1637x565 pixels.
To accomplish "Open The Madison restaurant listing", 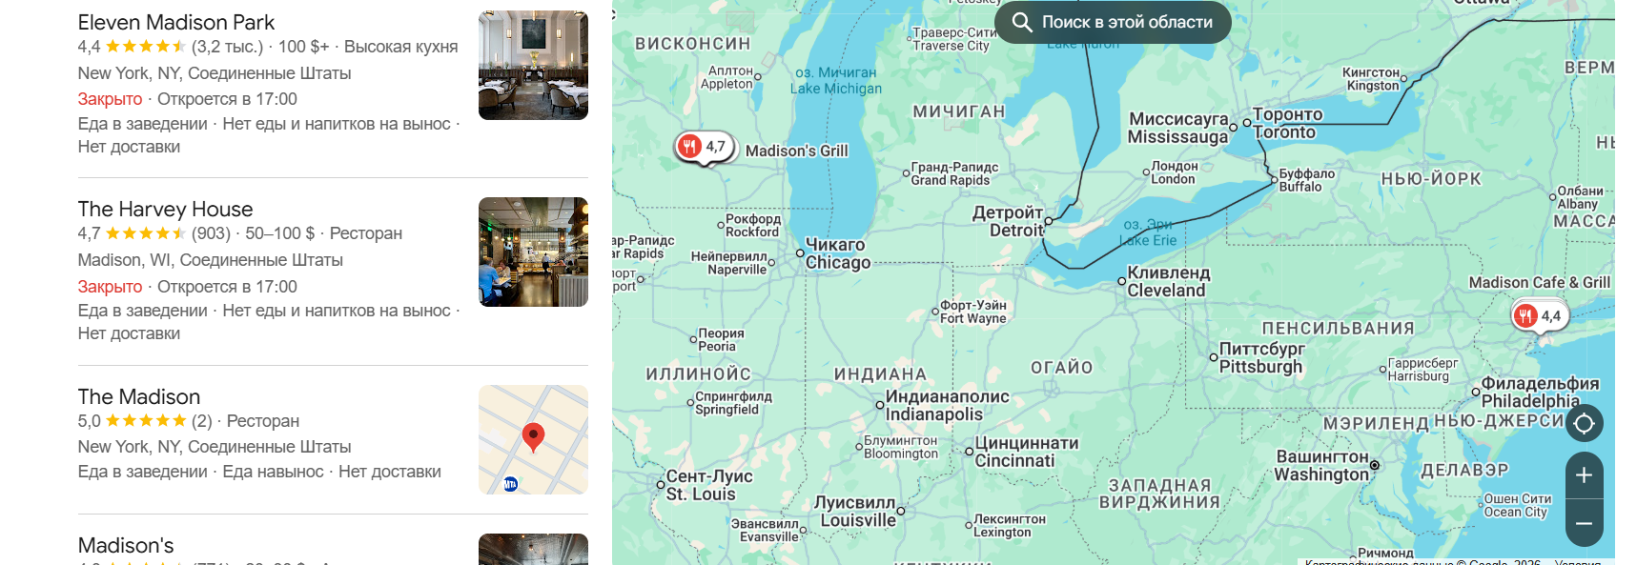I will point(139,396).
